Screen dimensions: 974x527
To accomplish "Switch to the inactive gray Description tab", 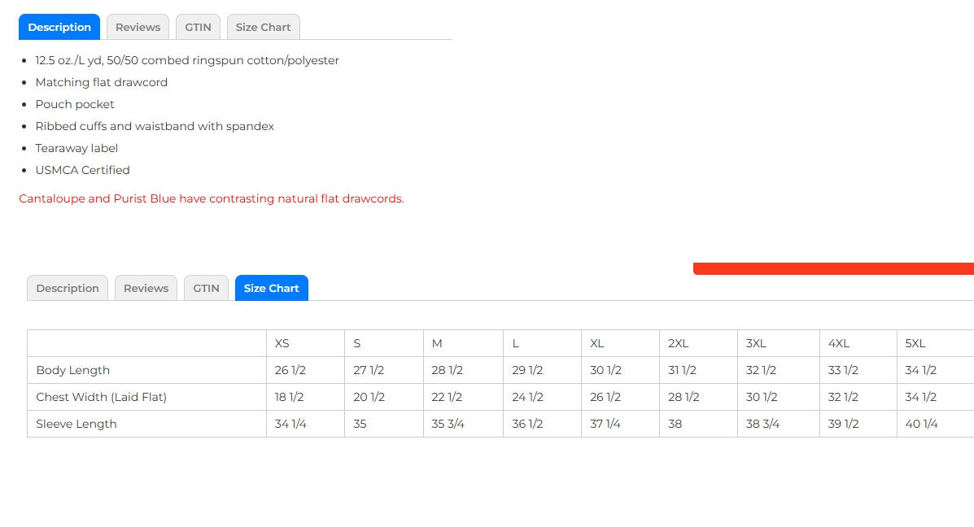I will [x=68, y=288].
